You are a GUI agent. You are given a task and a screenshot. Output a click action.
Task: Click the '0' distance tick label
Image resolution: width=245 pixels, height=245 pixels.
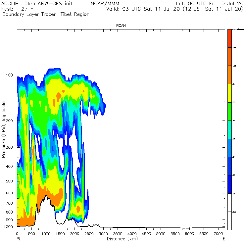17,234
